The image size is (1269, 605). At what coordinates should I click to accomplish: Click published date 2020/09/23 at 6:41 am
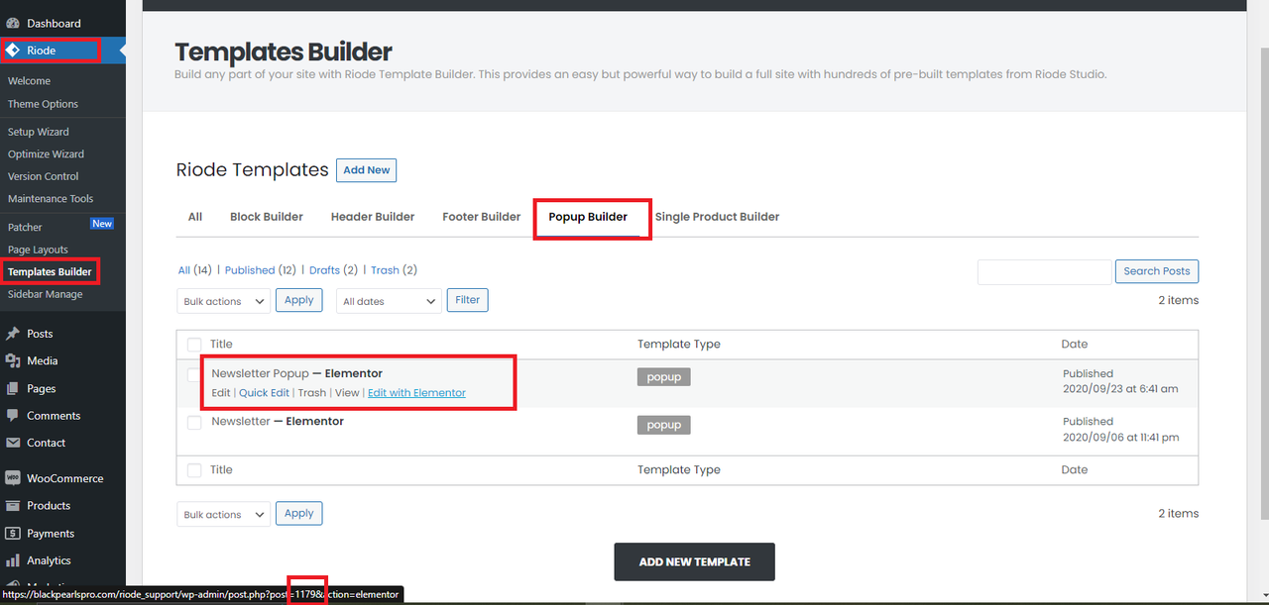(x=1120, y=389)
